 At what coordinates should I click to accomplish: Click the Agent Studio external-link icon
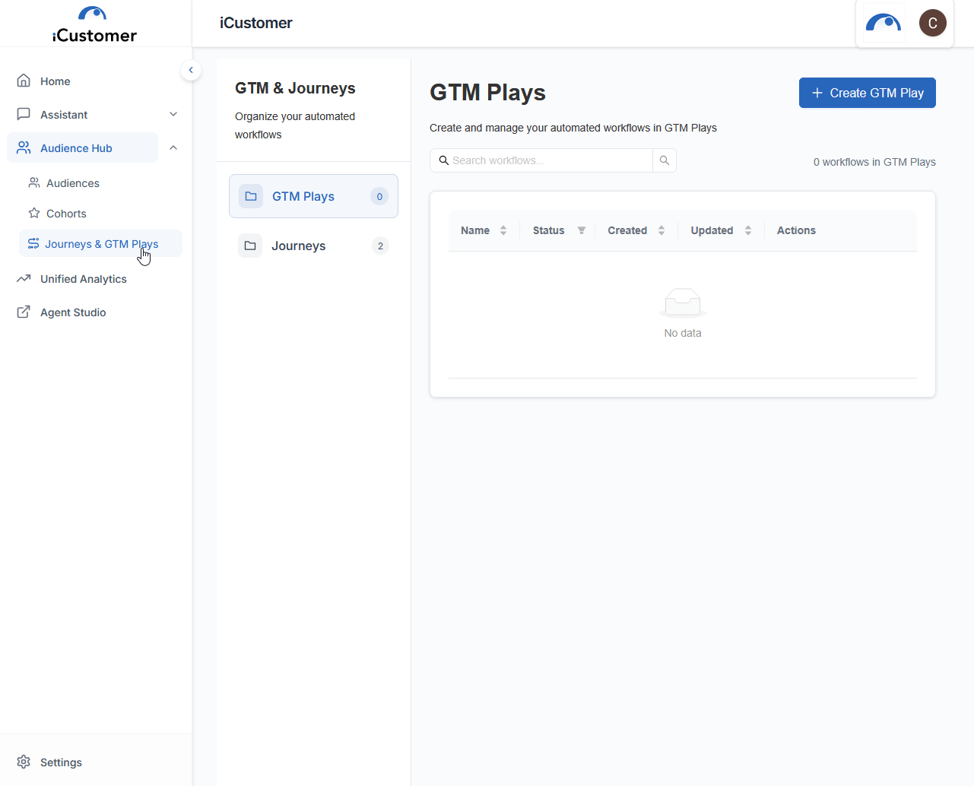[x=24, y=312]
